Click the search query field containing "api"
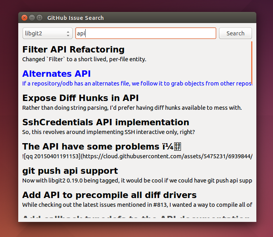 [146, 33]
